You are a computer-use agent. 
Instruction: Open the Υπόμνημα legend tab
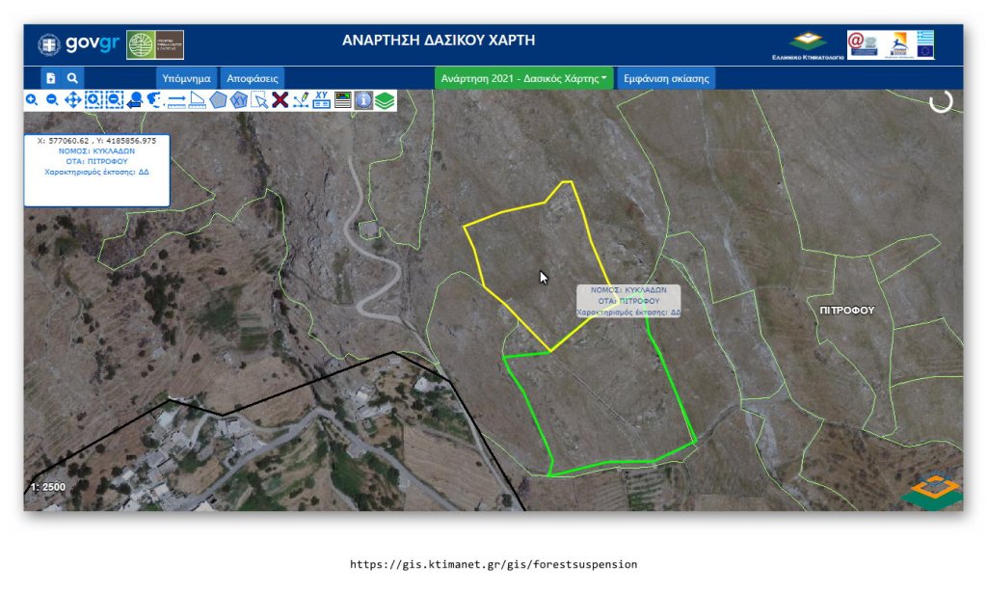[x=186, y=78]
